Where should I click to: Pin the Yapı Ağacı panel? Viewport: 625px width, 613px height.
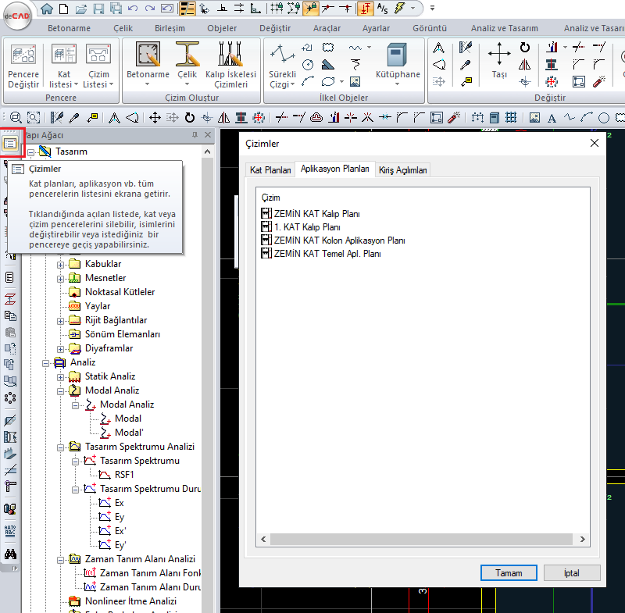[195, 135]
